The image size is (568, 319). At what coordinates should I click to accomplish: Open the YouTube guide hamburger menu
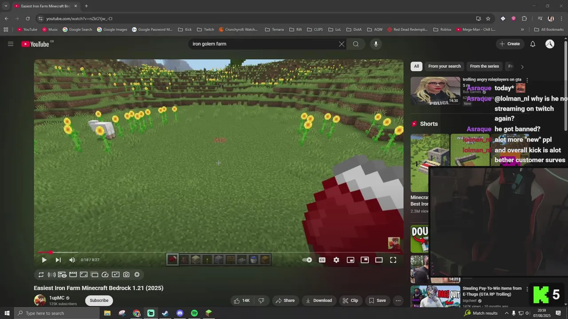(x=11, y=44)
